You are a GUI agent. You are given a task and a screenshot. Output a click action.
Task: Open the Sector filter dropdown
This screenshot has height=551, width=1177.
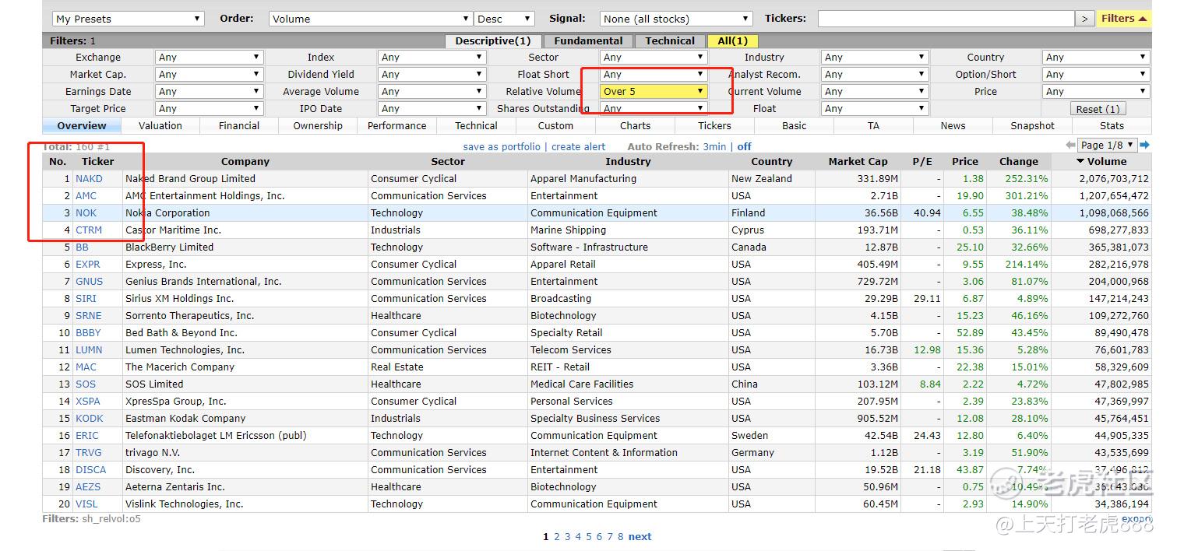[x=654, y=57]
